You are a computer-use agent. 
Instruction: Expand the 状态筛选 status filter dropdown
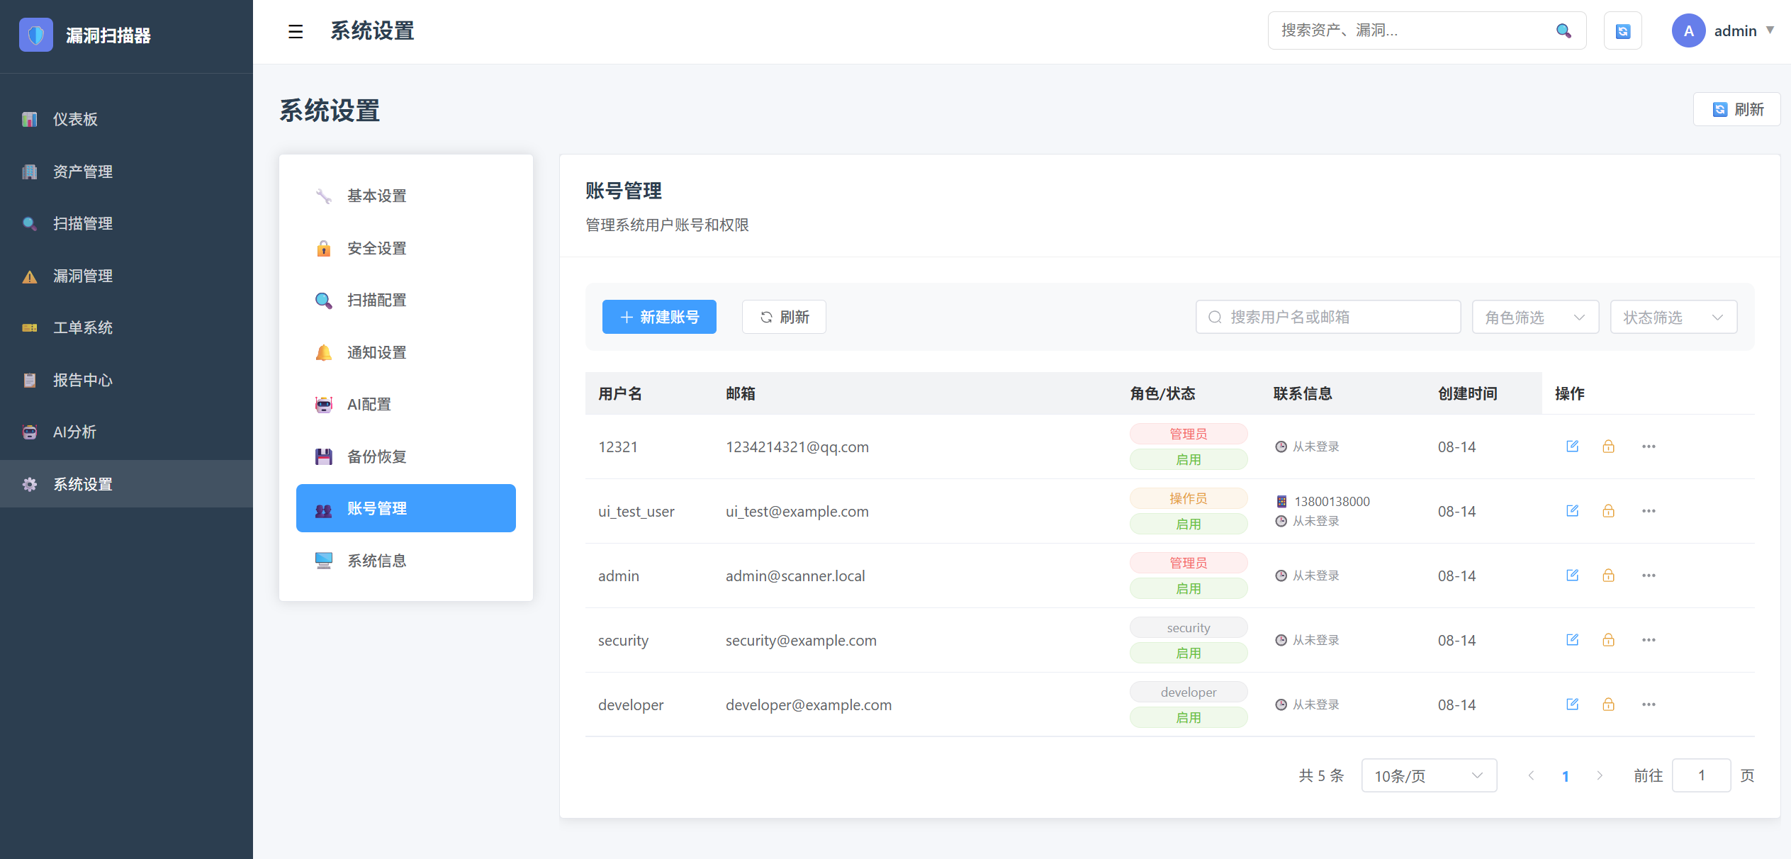pos(1673,317)
